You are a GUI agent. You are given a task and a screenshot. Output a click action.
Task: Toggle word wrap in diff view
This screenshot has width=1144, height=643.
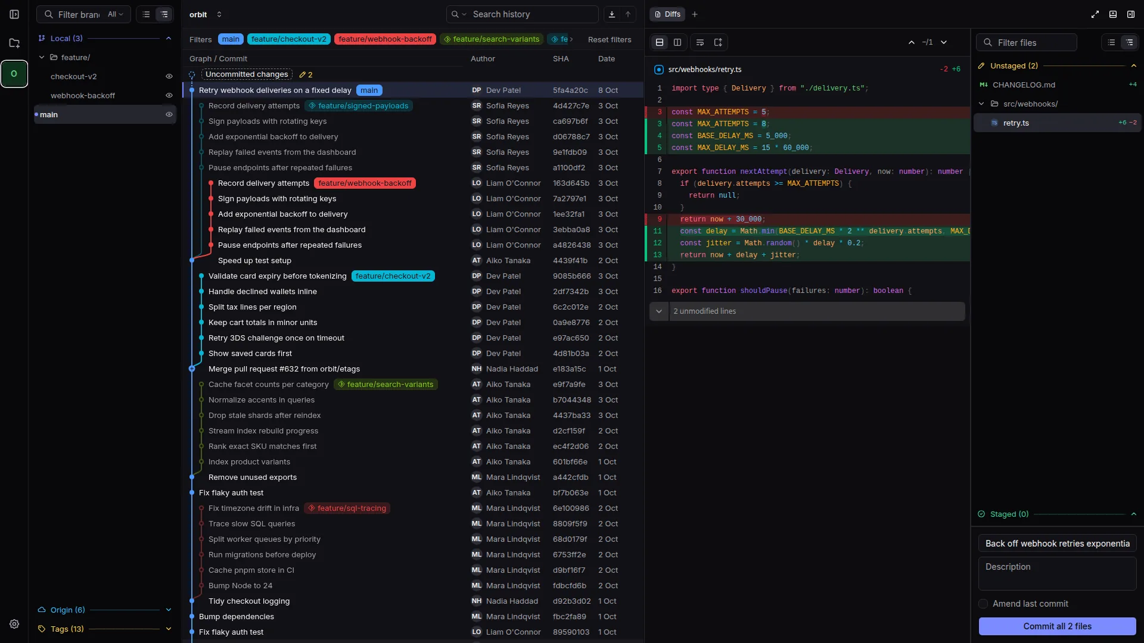pos(700,42)
